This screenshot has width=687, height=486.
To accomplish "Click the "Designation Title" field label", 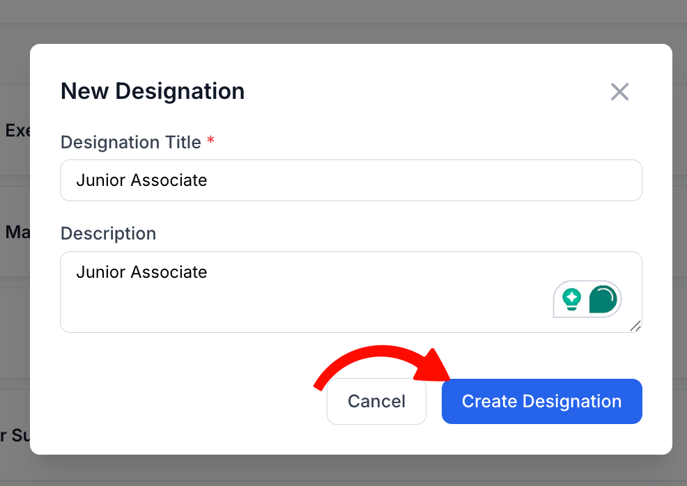I will point(130,143).
